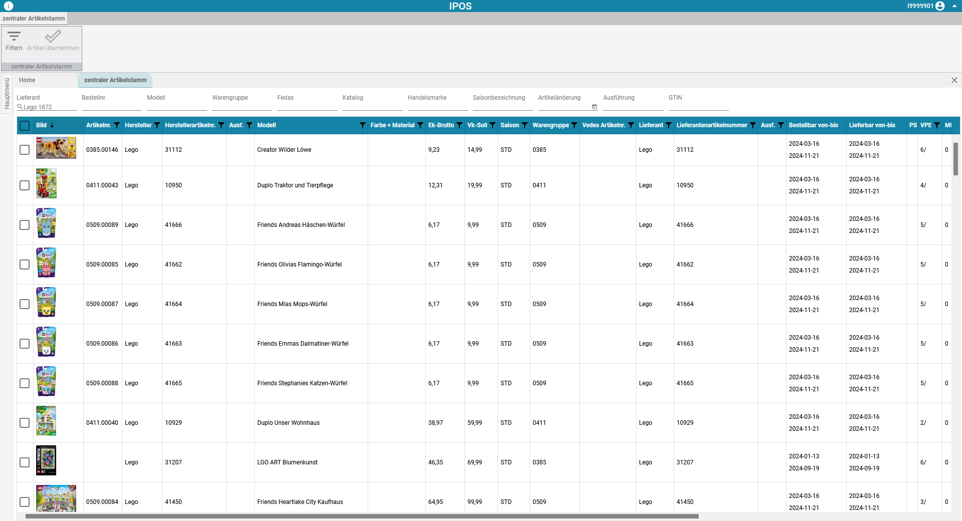The image size is (962, 521).
Task: Open the thumbnail of Duplo Unser Wohnhaus
Action: (46, 421)
